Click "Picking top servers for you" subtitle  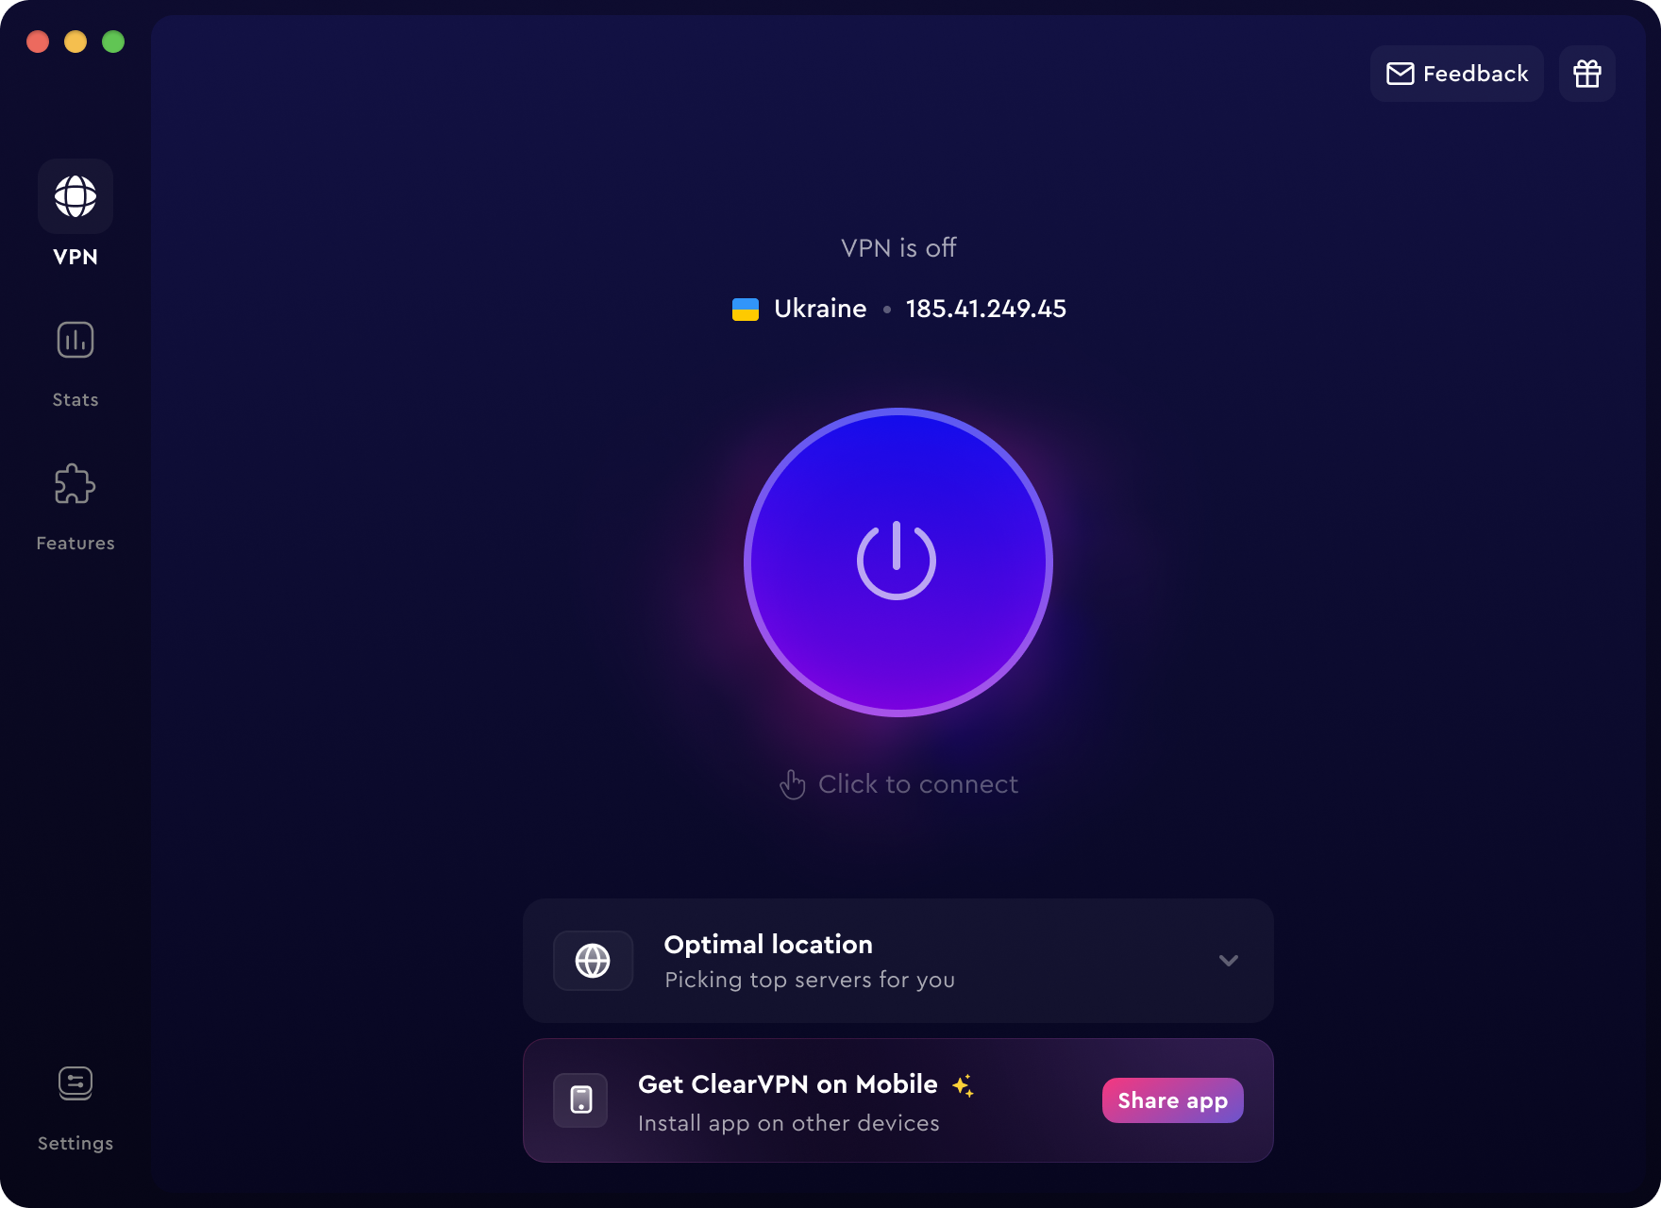[810, 980]
